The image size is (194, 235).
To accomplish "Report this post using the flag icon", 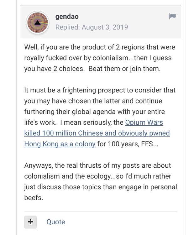I will [172, 16].
